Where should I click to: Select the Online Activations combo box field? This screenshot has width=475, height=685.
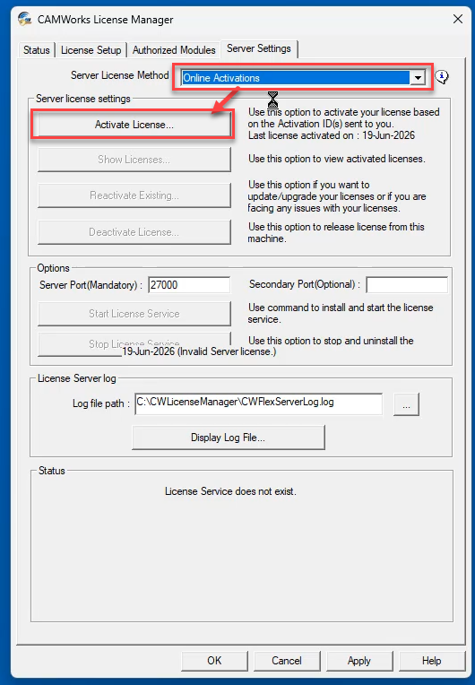[x=303, y=78]
